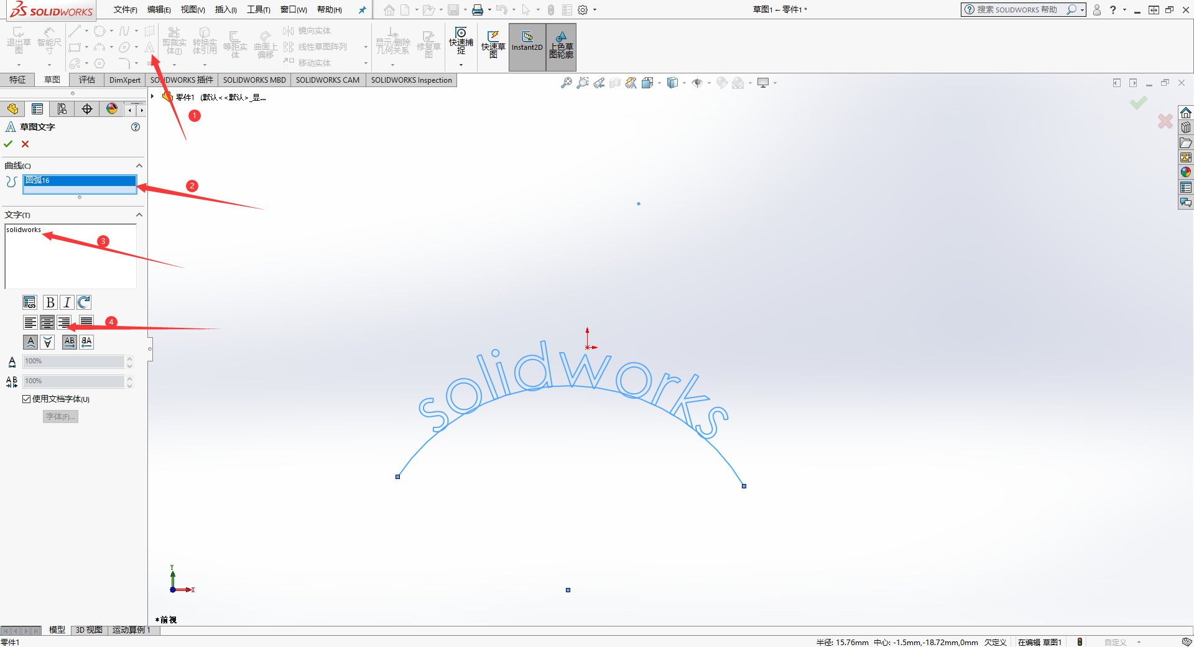The height and width of the screenshot is (647, 1194).
Task: Switch to the 评估 ribbon tab
Action: 86,80
